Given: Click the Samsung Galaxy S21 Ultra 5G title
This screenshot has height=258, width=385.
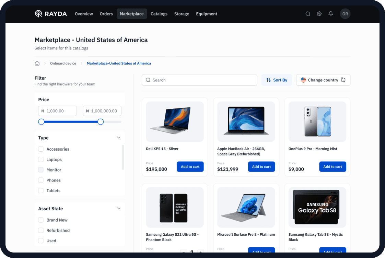Looking at the screenshot, I should 172,237.
